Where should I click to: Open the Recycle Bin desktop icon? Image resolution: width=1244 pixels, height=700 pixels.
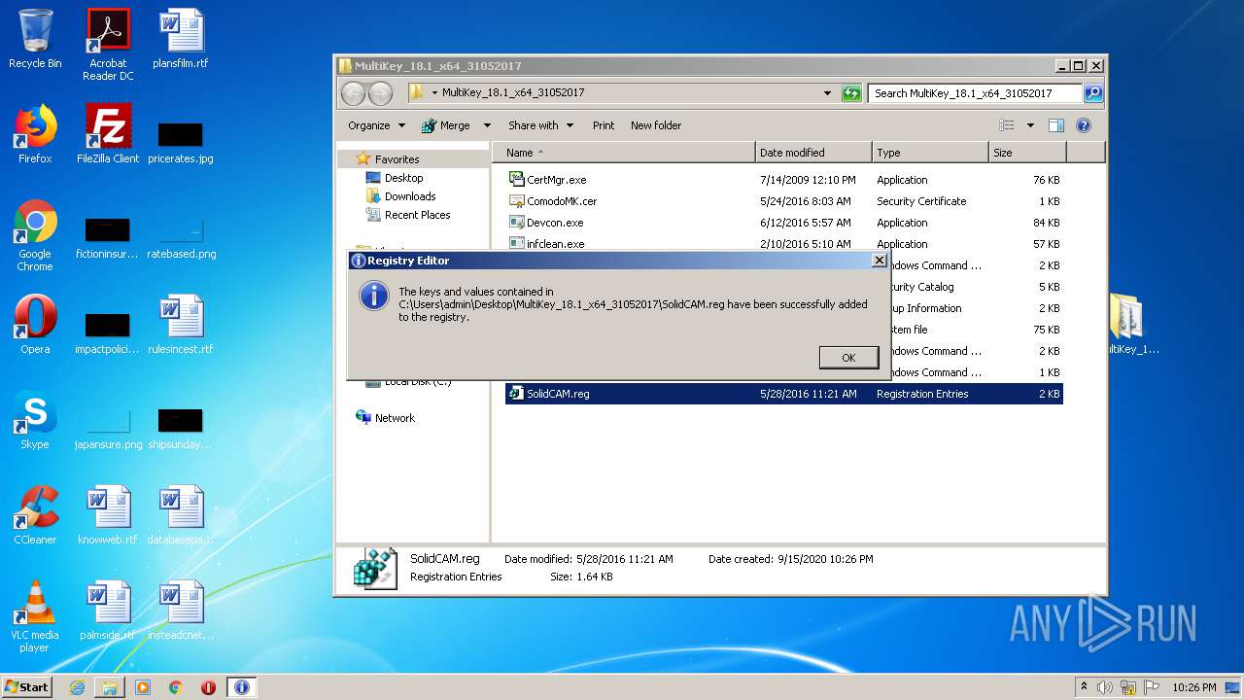[35, 39]
